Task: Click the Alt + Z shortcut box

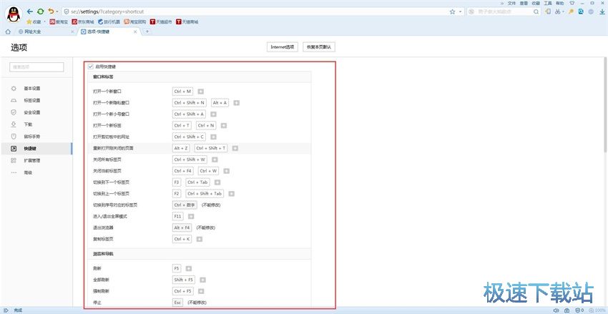Action: [181, 148]
